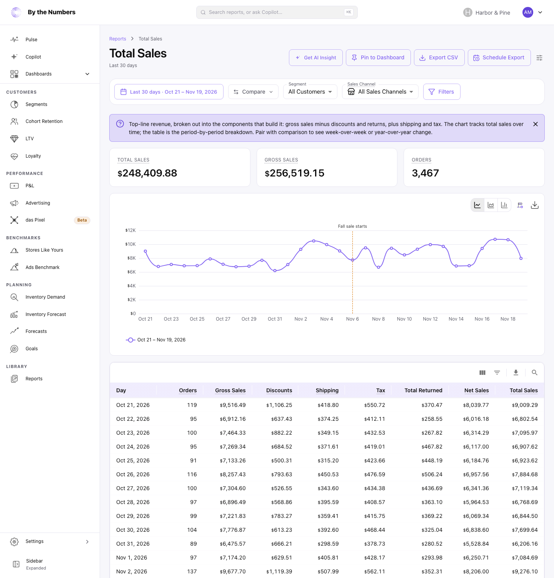This screenshot has width=554, height=578.
Task: Download the chart image
Action: click(x=535, y=205)
